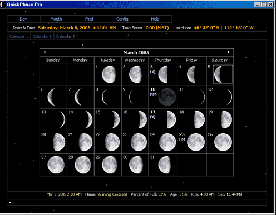The image size is (276, 215).
Task: Click the March 31 gibbous moon
Action: coord(165,164)
